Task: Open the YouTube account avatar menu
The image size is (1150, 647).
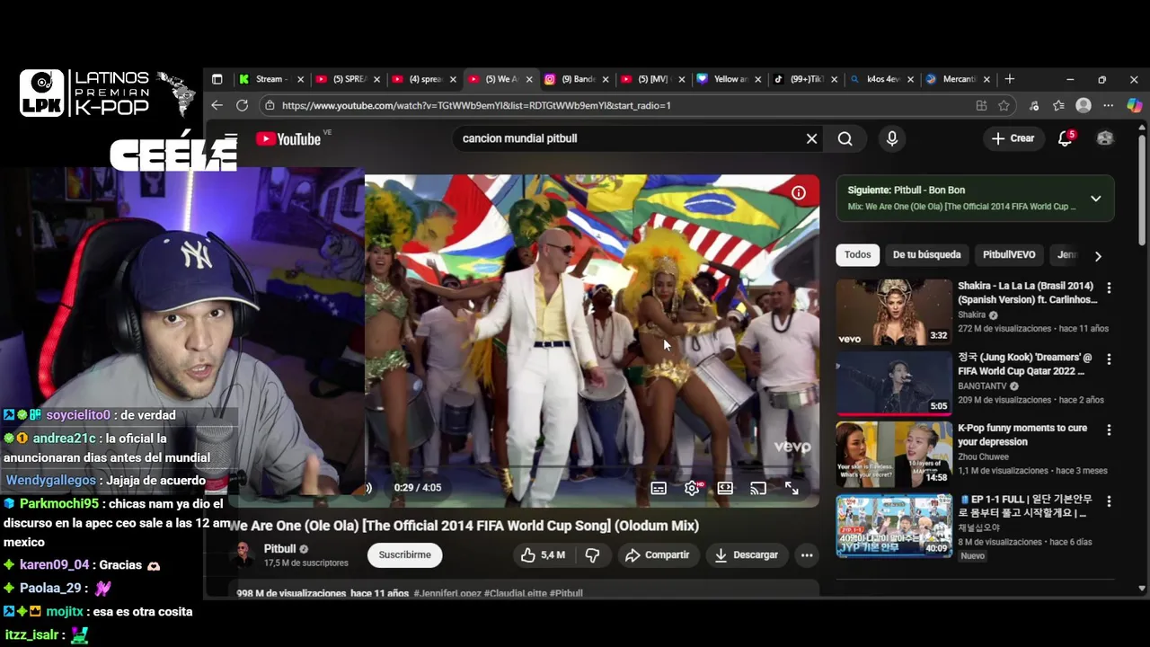Action: coord(1105,138)
